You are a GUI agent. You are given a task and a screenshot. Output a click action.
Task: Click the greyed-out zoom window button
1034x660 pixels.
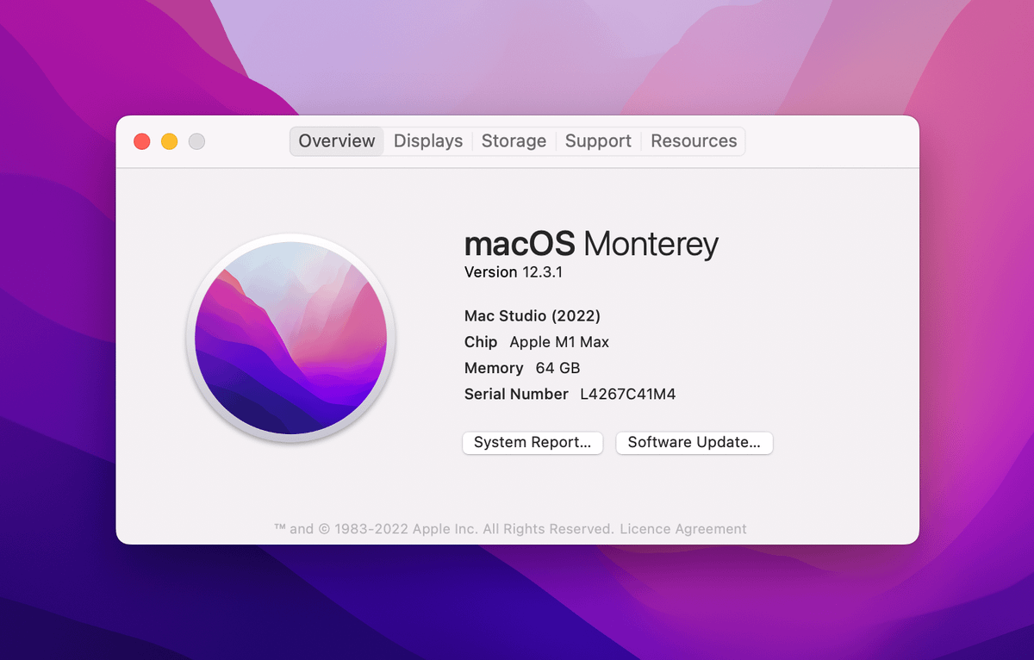196,141
